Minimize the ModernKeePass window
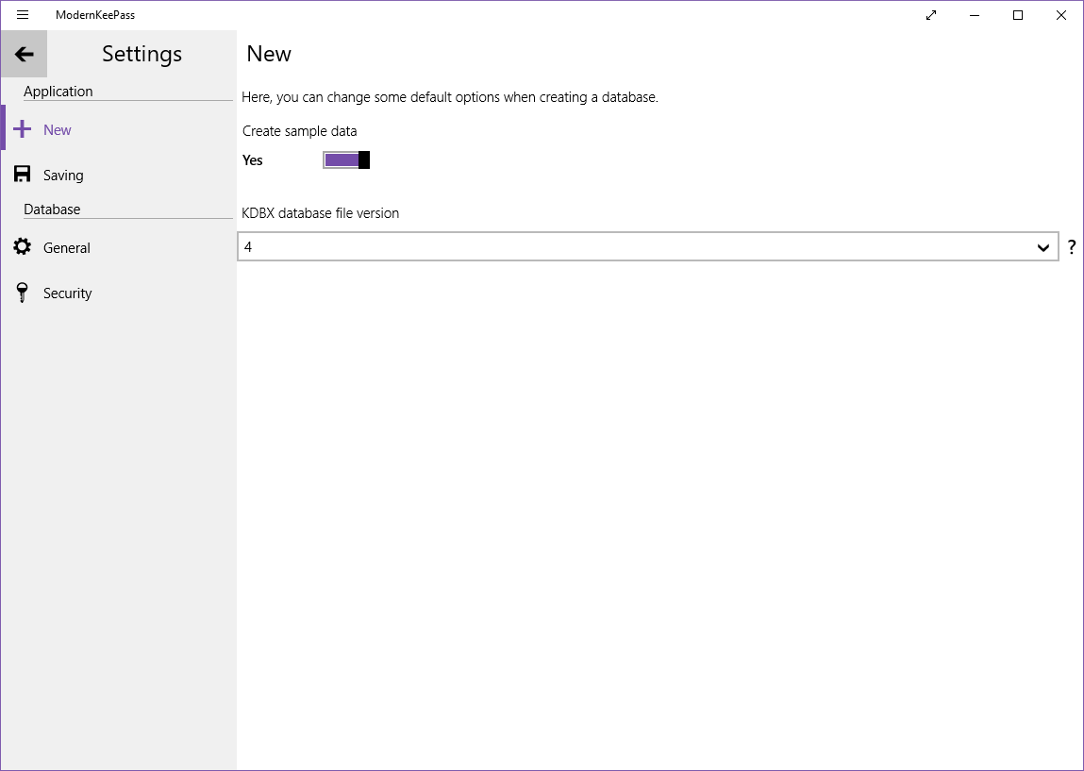The width and height of the screenshot is (1084, 771). pyautogui.click(x=975, y=15)
